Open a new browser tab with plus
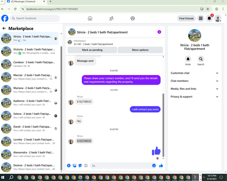 tap(50, 1)
